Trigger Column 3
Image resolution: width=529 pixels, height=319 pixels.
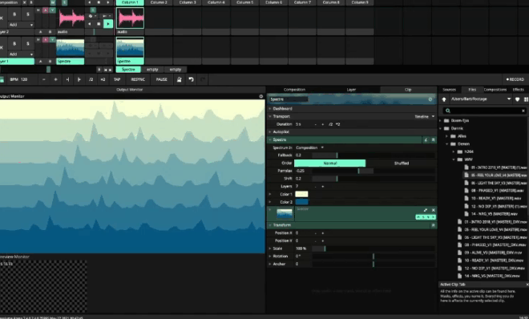pos(188,2)
